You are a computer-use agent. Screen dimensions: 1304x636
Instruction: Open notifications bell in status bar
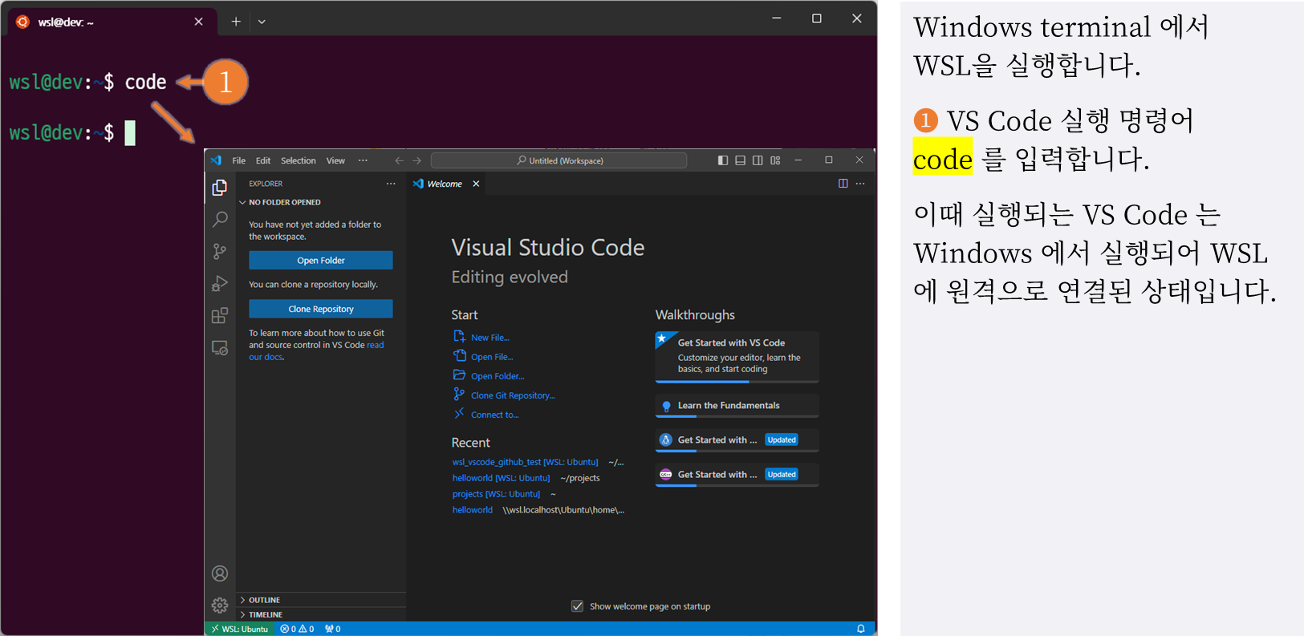861,629
